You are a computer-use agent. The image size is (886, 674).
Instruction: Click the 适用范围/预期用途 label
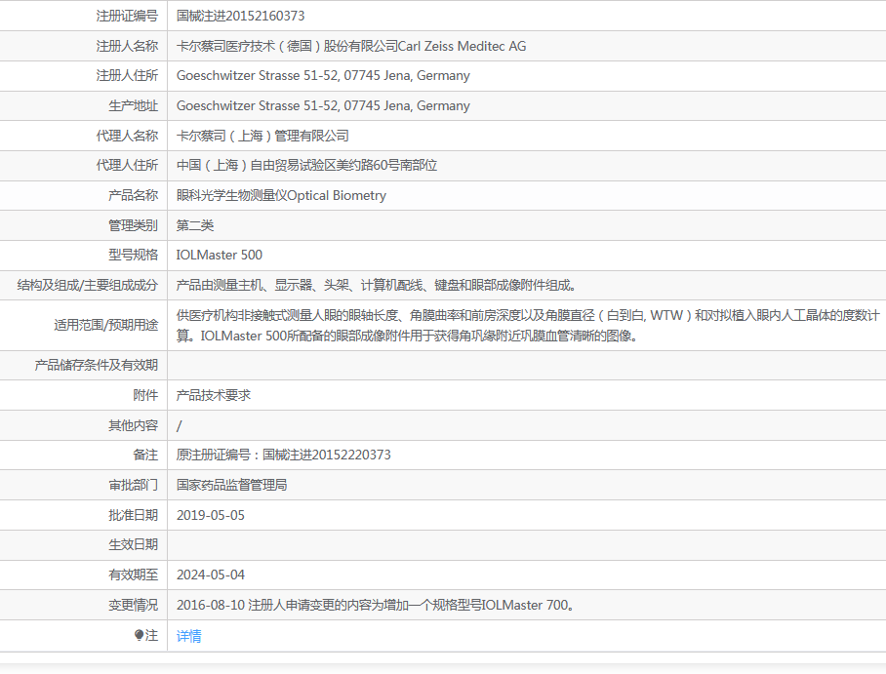[x=106, y=326]
